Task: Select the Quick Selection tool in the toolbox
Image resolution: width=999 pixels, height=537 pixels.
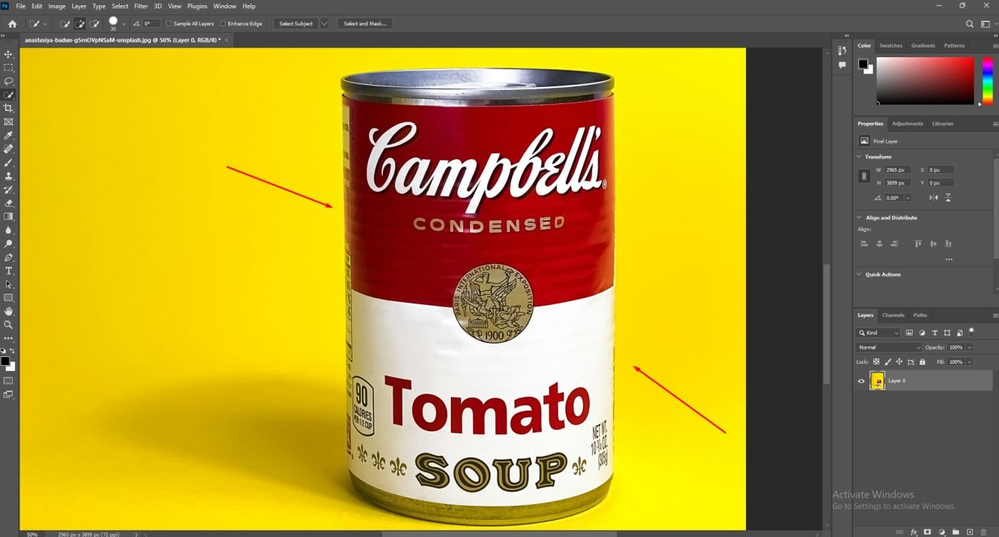Action: pos(9,94)
